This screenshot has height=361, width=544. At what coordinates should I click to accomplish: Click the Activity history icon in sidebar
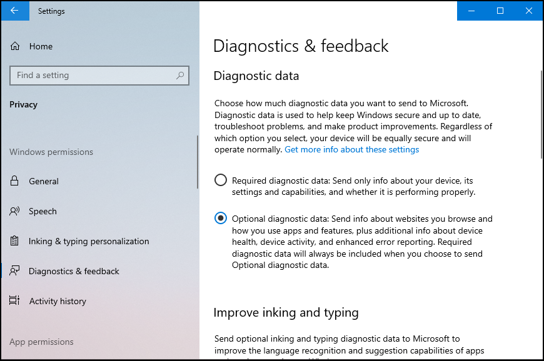pyautogui.click(x=14, y=301)
